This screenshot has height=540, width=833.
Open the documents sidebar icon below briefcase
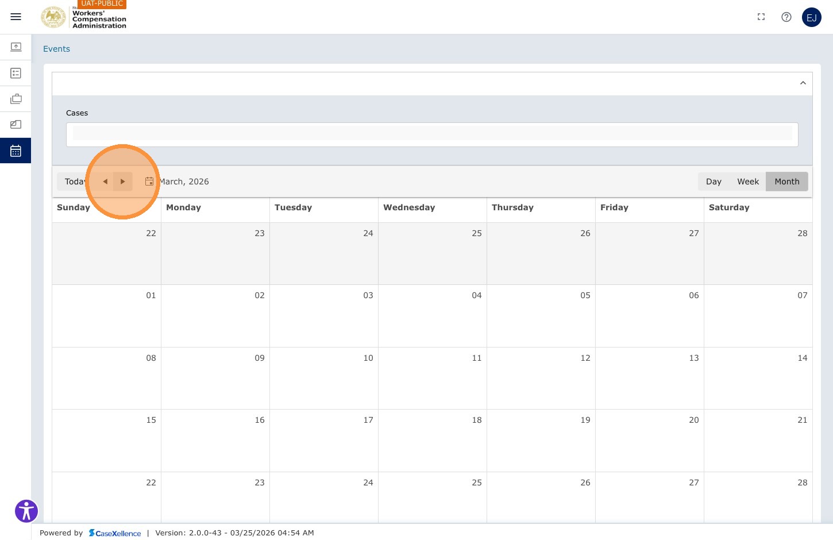[x=16, y=125]
